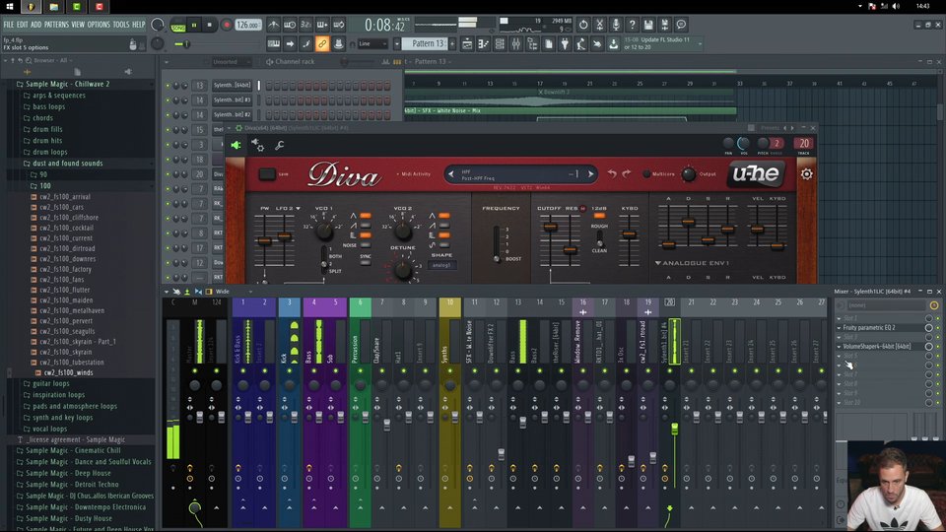Collapse dust and found sounds folder
This screenshot has height=532, width=946.
tap(68, 163)
